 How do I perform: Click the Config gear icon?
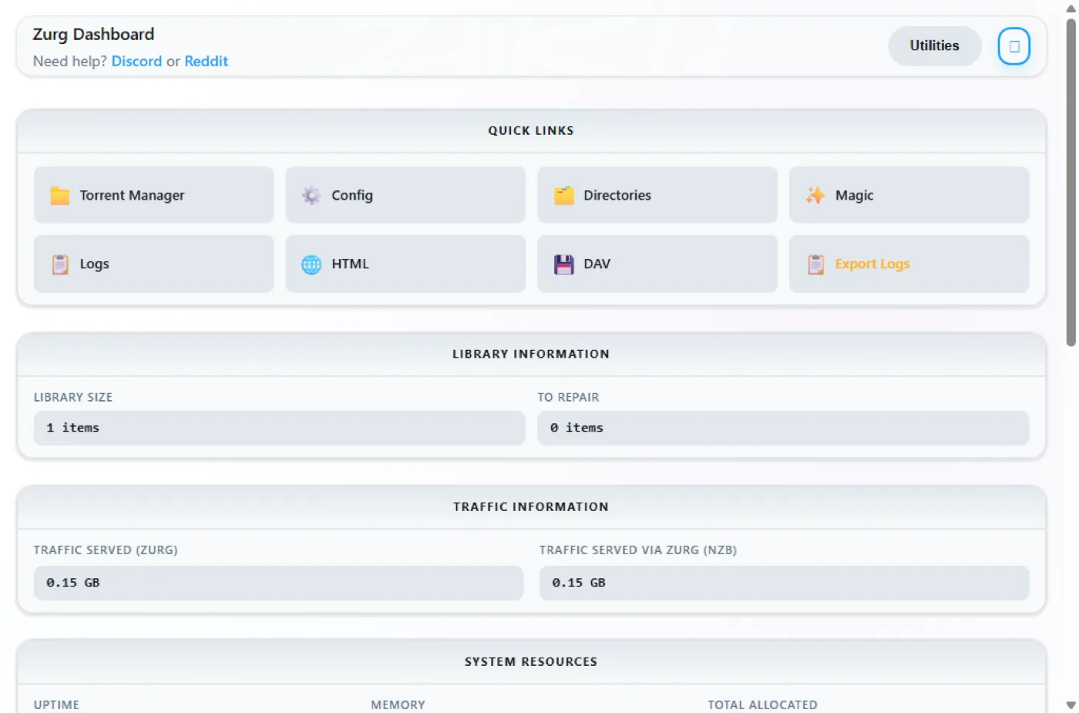(x=311, y=196)
